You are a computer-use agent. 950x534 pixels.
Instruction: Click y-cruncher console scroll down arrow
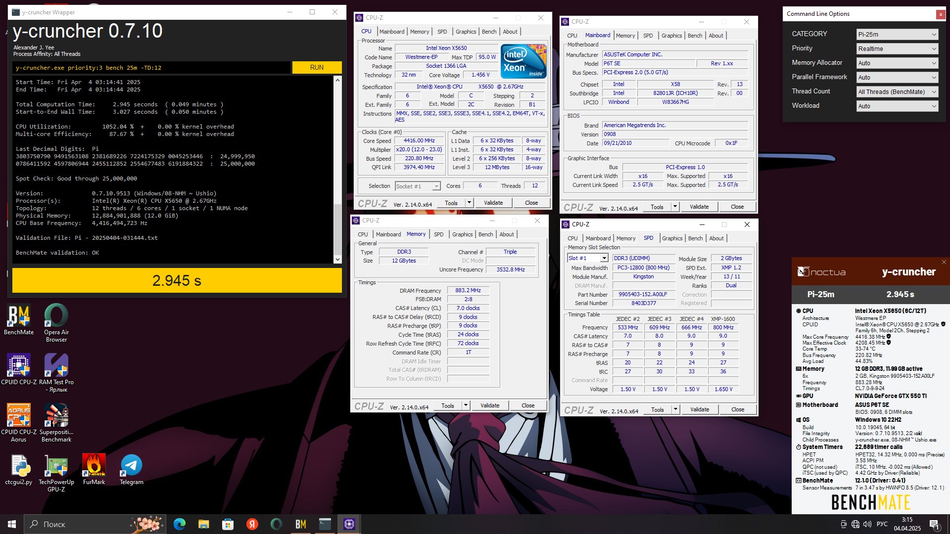[338, 259]
